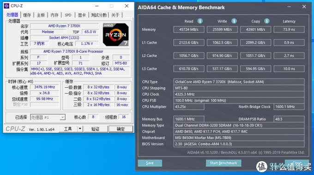Viewport: 314px width, 175px height.
Task: Click the L3 Cache Read value 610.78 GB/s
Action: coord(189,69)
